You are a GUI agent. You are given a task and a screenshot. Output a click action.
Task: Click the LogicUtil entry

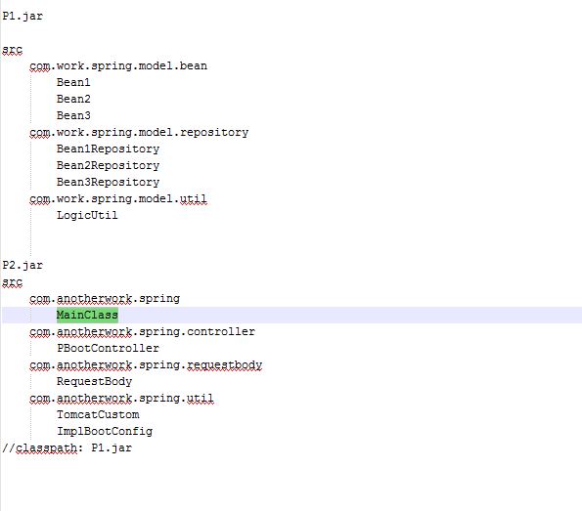[87, 216]
